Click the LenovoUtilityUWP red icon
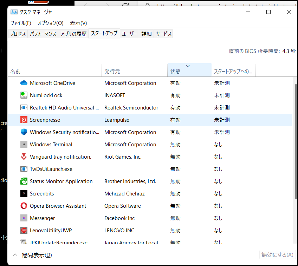The image size is (298, 266). [24, 230]
